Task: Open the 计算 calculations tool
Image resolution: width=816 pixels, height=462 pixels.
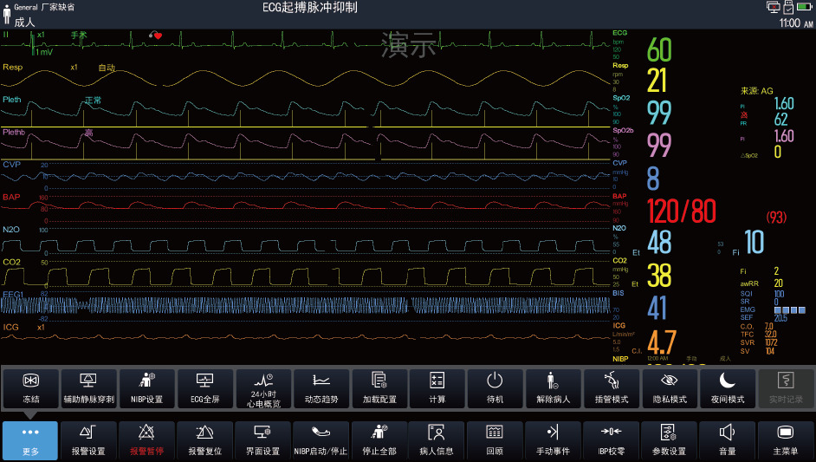Action: point(437,388)
